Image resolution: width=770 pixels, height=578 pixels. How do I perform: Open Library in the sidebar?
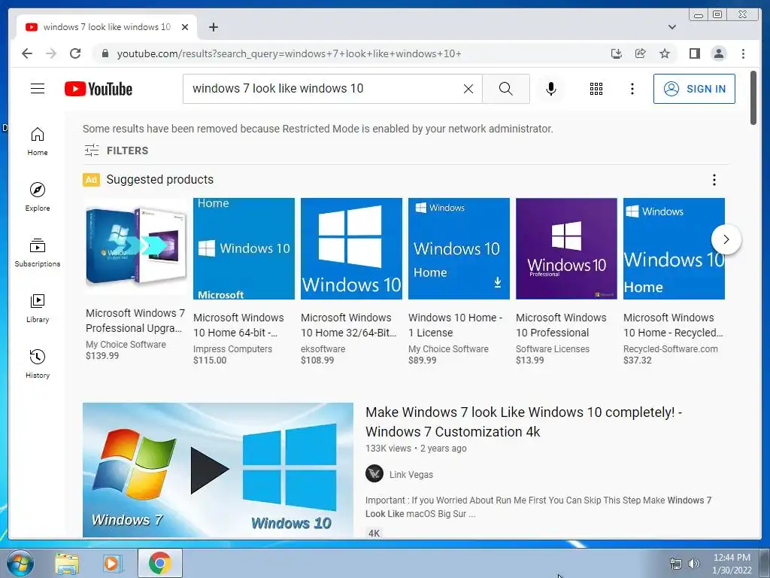pos(38,309)
